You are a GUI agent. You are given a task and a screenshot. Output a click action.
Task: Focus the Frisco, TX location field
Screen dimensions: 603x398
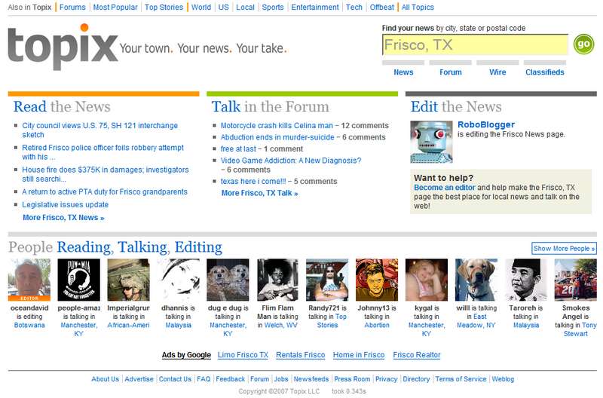click(x=475, y=44)
